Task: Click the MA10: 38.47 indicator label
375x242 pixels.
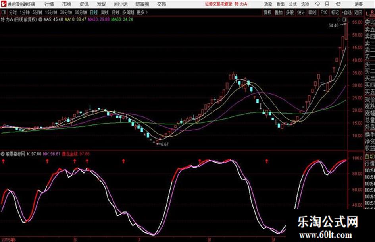Action: 75,19
